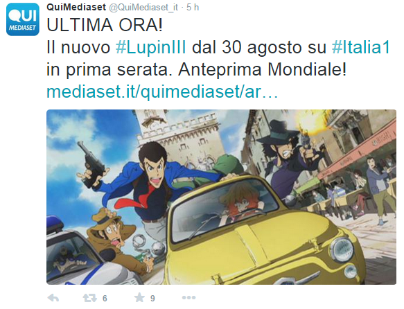Favorite the tweet with the star icon

pyautogui.click(x=140, y=298)
